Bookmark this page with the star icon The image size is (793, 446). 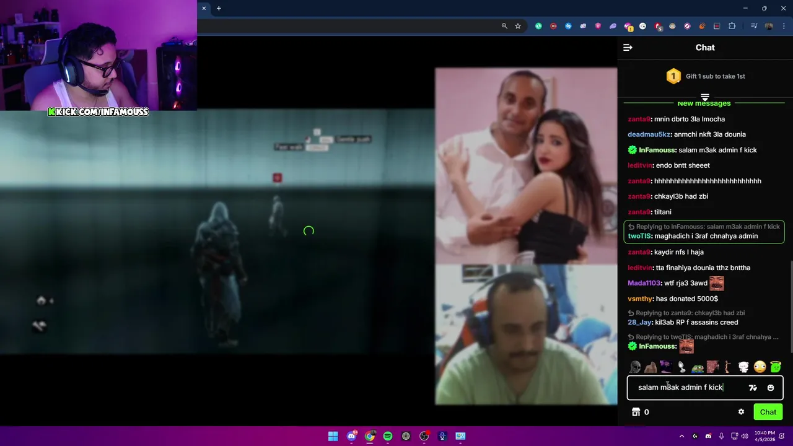click(x=518, y=26)
